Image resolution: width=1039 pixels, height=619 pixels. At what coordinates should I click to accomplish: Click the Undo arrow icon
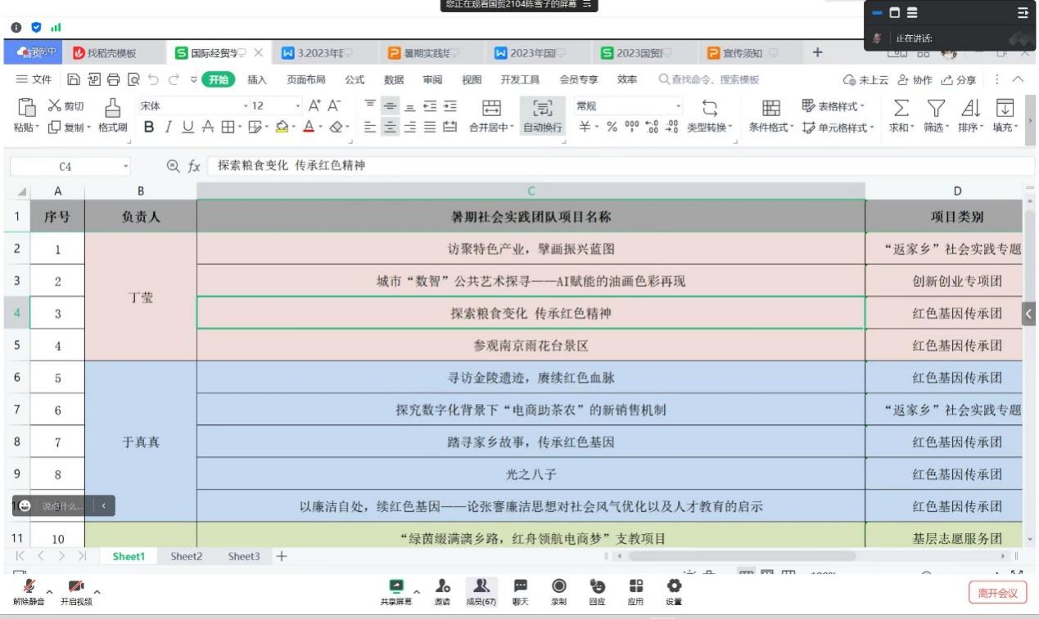coord(152,79)
